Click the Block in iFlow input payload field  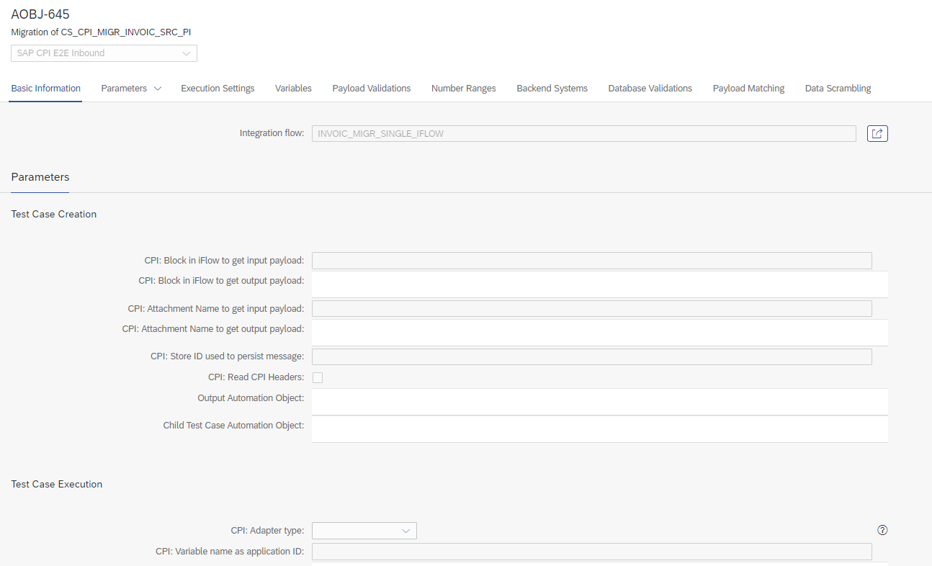(591, 261)
